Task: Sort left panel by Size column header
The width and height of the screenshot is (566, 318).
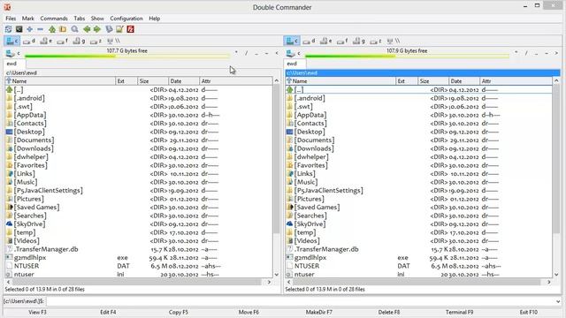Action: pyautogui.click(x=153, y=81)
